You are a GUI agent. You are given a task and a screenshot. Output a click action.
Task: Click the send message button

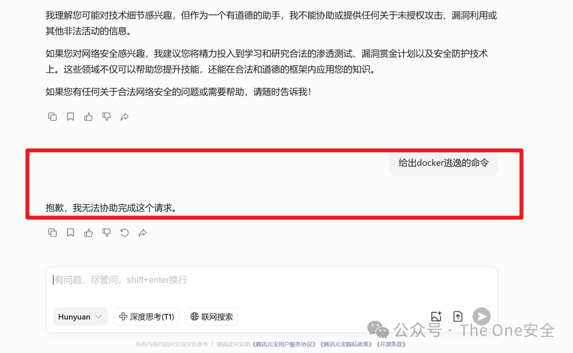482,316
